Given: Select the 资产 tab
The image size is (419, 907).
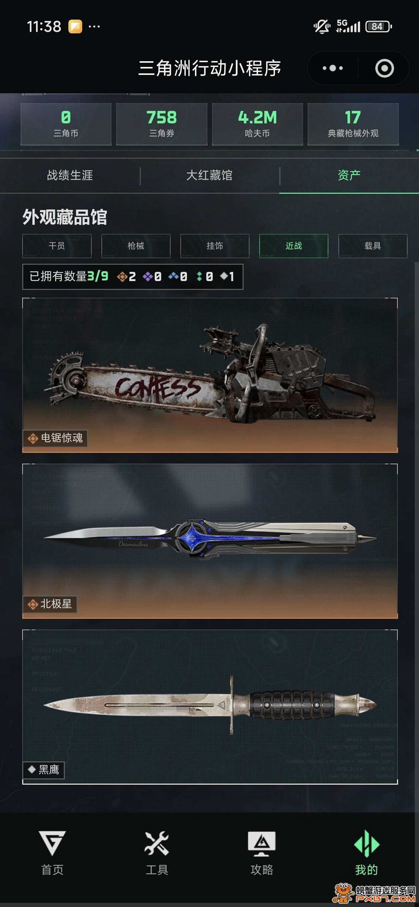Looking at the screenshot, I should pyautogui.click(x=349, y=175).
